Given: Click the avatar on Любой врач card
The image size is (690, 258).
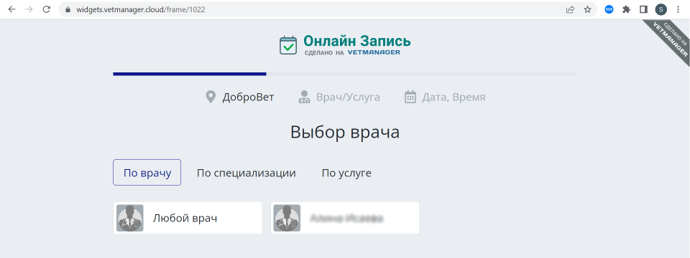Looking at the screenshot, I should pyautogui.click(x=130, y=218).
